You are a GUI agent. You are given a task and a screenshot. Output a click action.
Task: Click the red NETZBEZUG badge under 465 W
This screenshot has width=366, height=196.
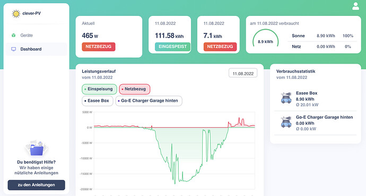tap(99, 47)
